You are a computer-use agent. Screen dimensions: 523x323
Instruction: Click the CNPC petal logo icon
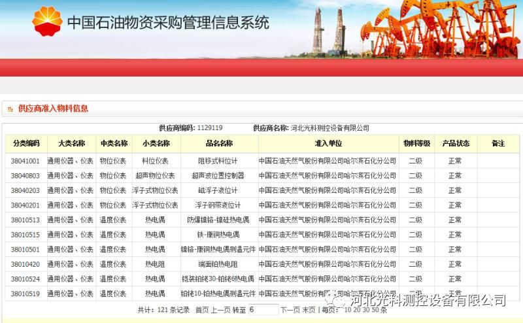pyautogui.click(x=47, y=21)
